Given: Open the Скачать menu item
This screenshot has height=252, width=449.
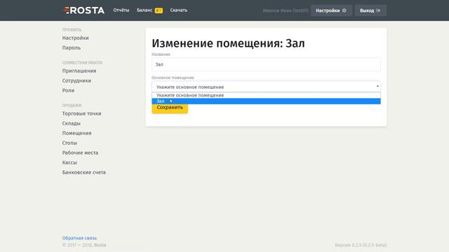Looking at the screenshot, I should (x=179, y=10).
